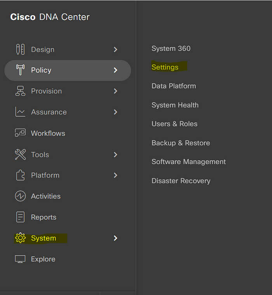Image resolution: width=272 pixels, height=295 pixels.
Task: Go to Workflows
Action: point(48,133)
